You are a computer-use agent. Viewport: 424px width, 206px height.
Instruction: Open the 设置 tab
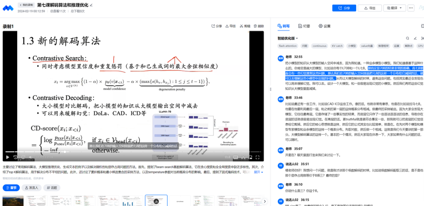tap(325, 26)
